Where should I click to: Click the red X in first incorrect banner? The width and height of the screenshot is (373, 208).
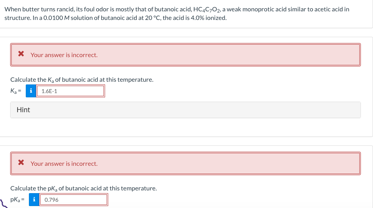[21, 54]
